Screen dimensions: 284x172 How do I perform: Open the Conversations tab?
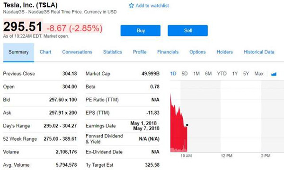[x=77, y=52]
